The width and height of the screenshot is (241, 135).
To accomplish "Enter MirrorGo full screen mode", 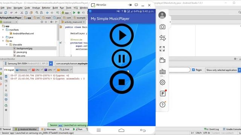I will point(162,49).
